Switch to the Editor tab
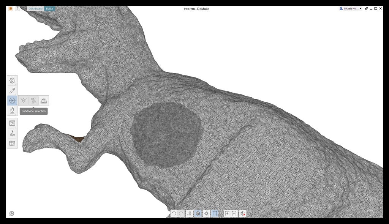389x224 pixels. [x=50, y=9]
